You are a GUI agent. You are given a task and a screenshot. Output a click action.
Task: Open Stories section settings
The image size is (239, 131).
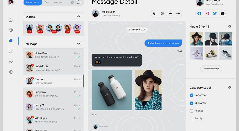tap(79, 17)
